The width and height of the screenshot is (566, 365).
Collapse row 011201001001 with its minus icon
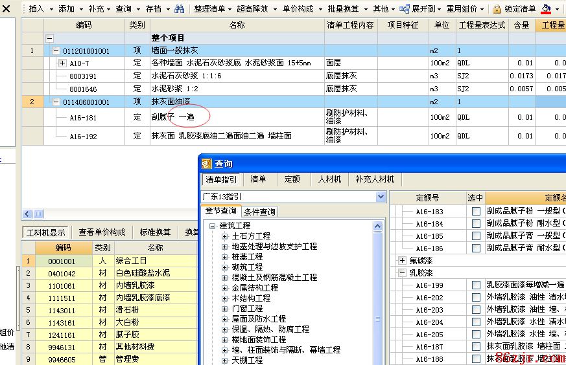[56, 50]
